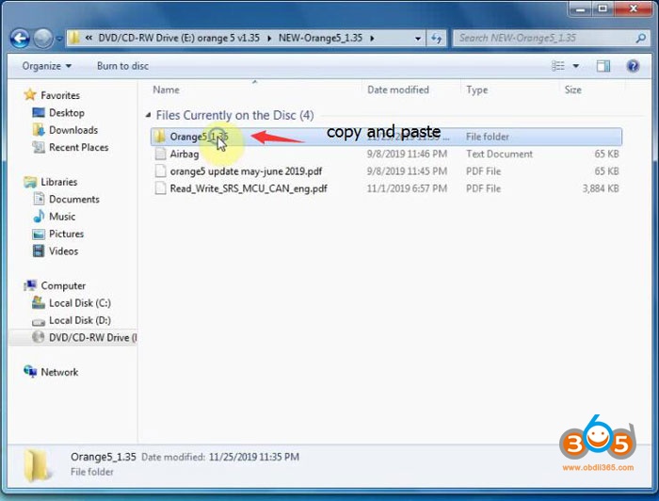Select the Airbag text document icon

160,154
